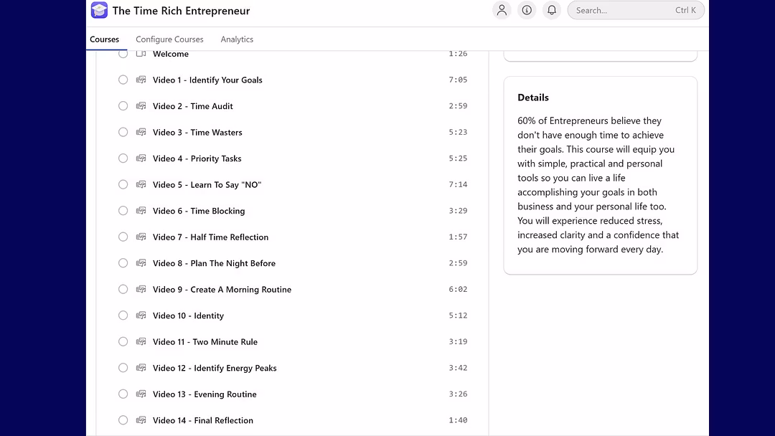Click the info circle icon
775x436 pixels.
click(527, 10)
